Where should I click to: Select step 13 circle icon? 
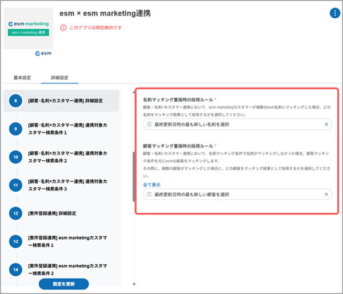(15, 241)
